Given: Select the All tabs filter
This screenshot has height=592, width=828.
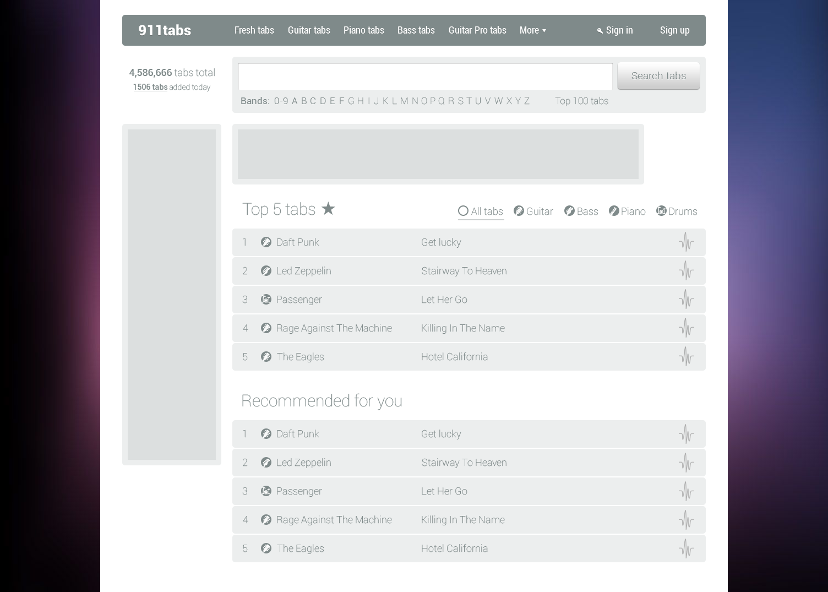Looking at the screenshot, I should (480, 211).
